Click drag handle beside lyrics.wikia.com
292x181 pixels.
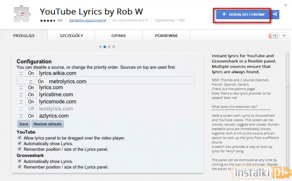coord(21,73)
